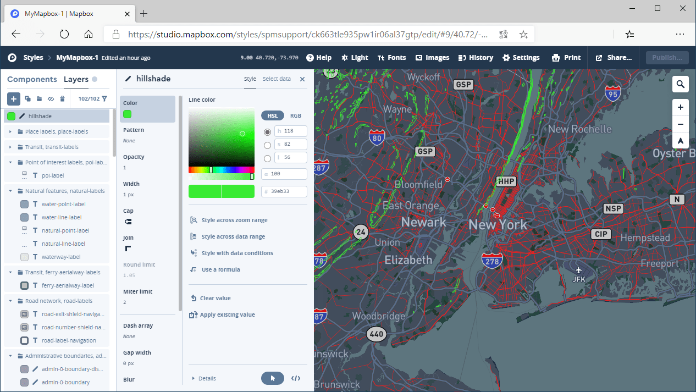Image resolution: width=696 pixels, height=392 pixels.
Task: Click the hex color input field
Action: coord(284,191)
